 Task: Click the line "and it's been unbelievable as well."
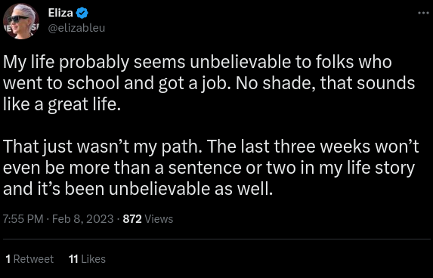(138, 189)
